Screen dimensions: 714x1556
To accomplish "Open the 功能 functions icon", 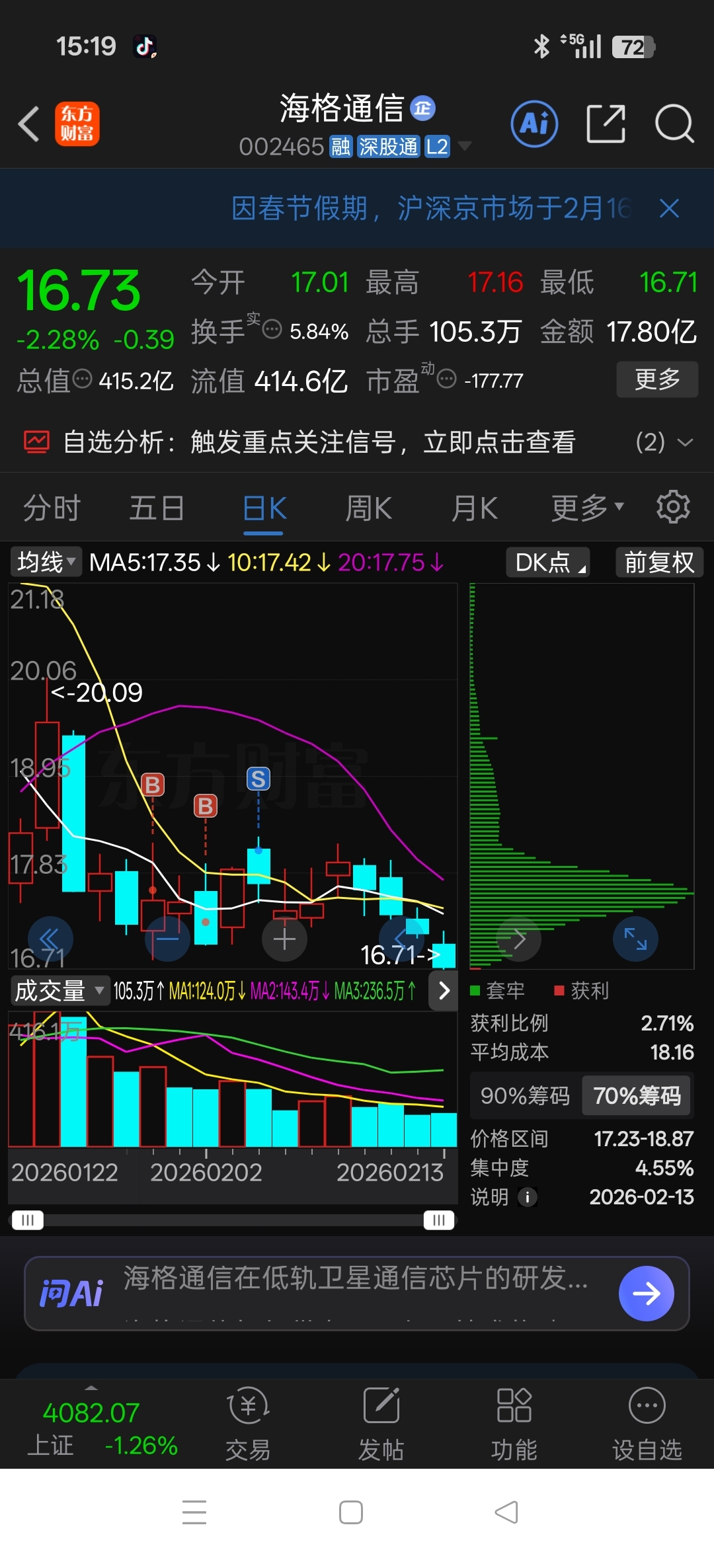I will click(514, 1423).
